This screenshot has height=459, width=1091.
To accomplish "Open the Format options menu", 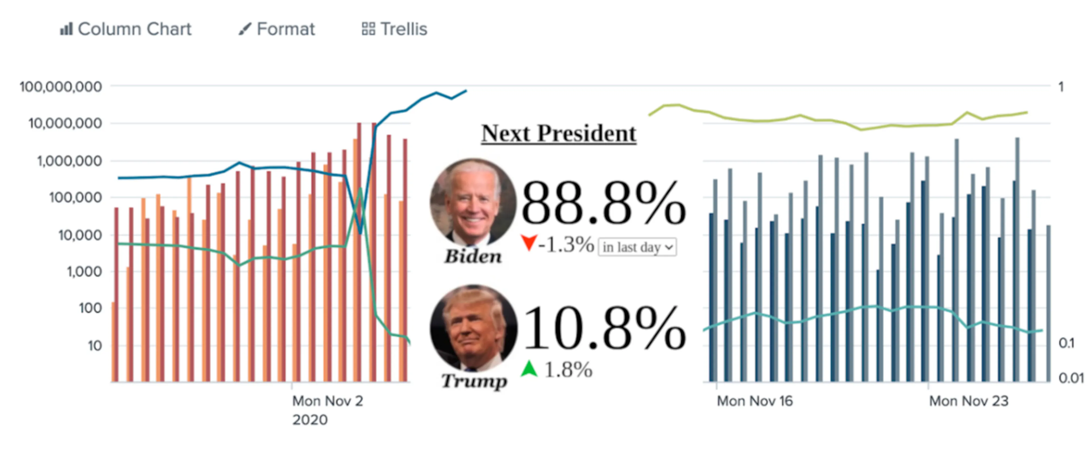I will [276, 29].
